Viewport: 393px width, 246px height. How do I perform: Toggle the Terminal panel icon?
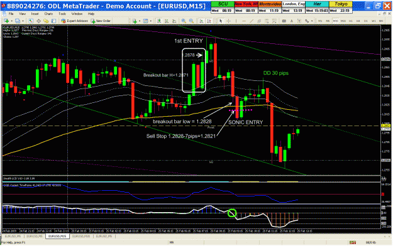pyautogui.click(x=53, y=21)
